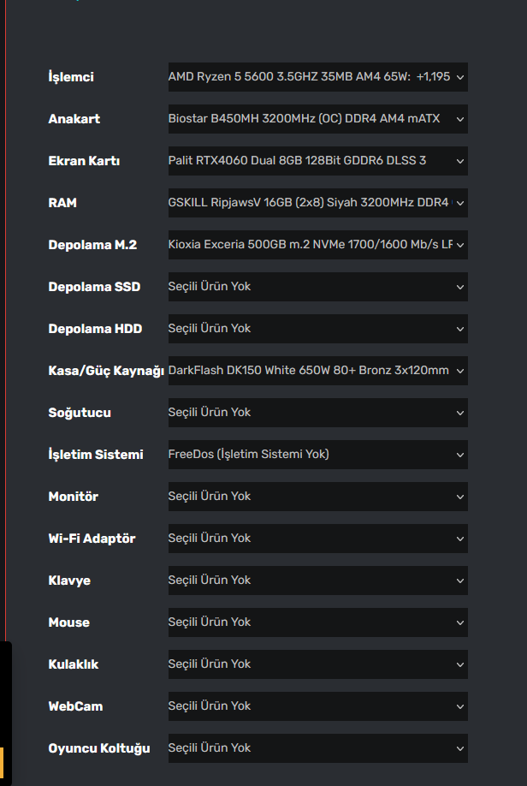This screenshot has height=786, width=527.
Task: Click the chevron arrow on the Palit RTX4060 row
Action: [x=460, y=161]
